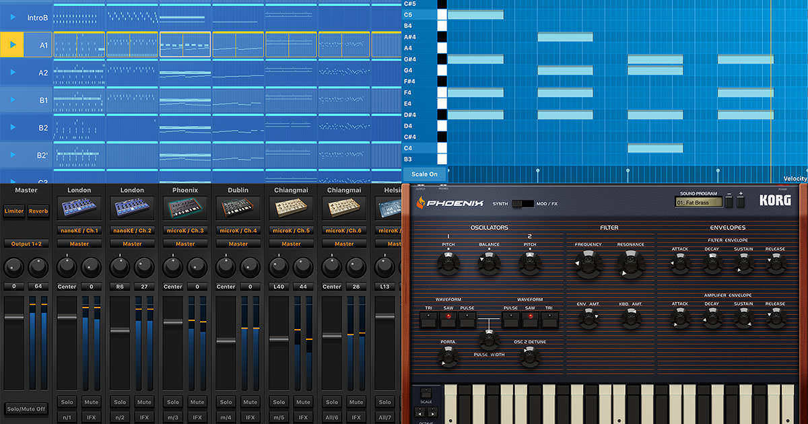Open the Chiangmai gadget icon above microK Ch.6
808x424 pixels.
point(344,208)
